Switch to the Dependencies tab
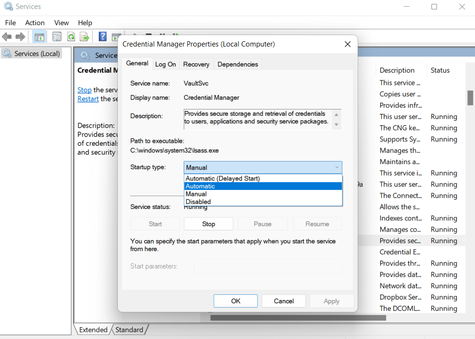Image resolution: width=475 pixels, height=339 pixels. (238, 64)
